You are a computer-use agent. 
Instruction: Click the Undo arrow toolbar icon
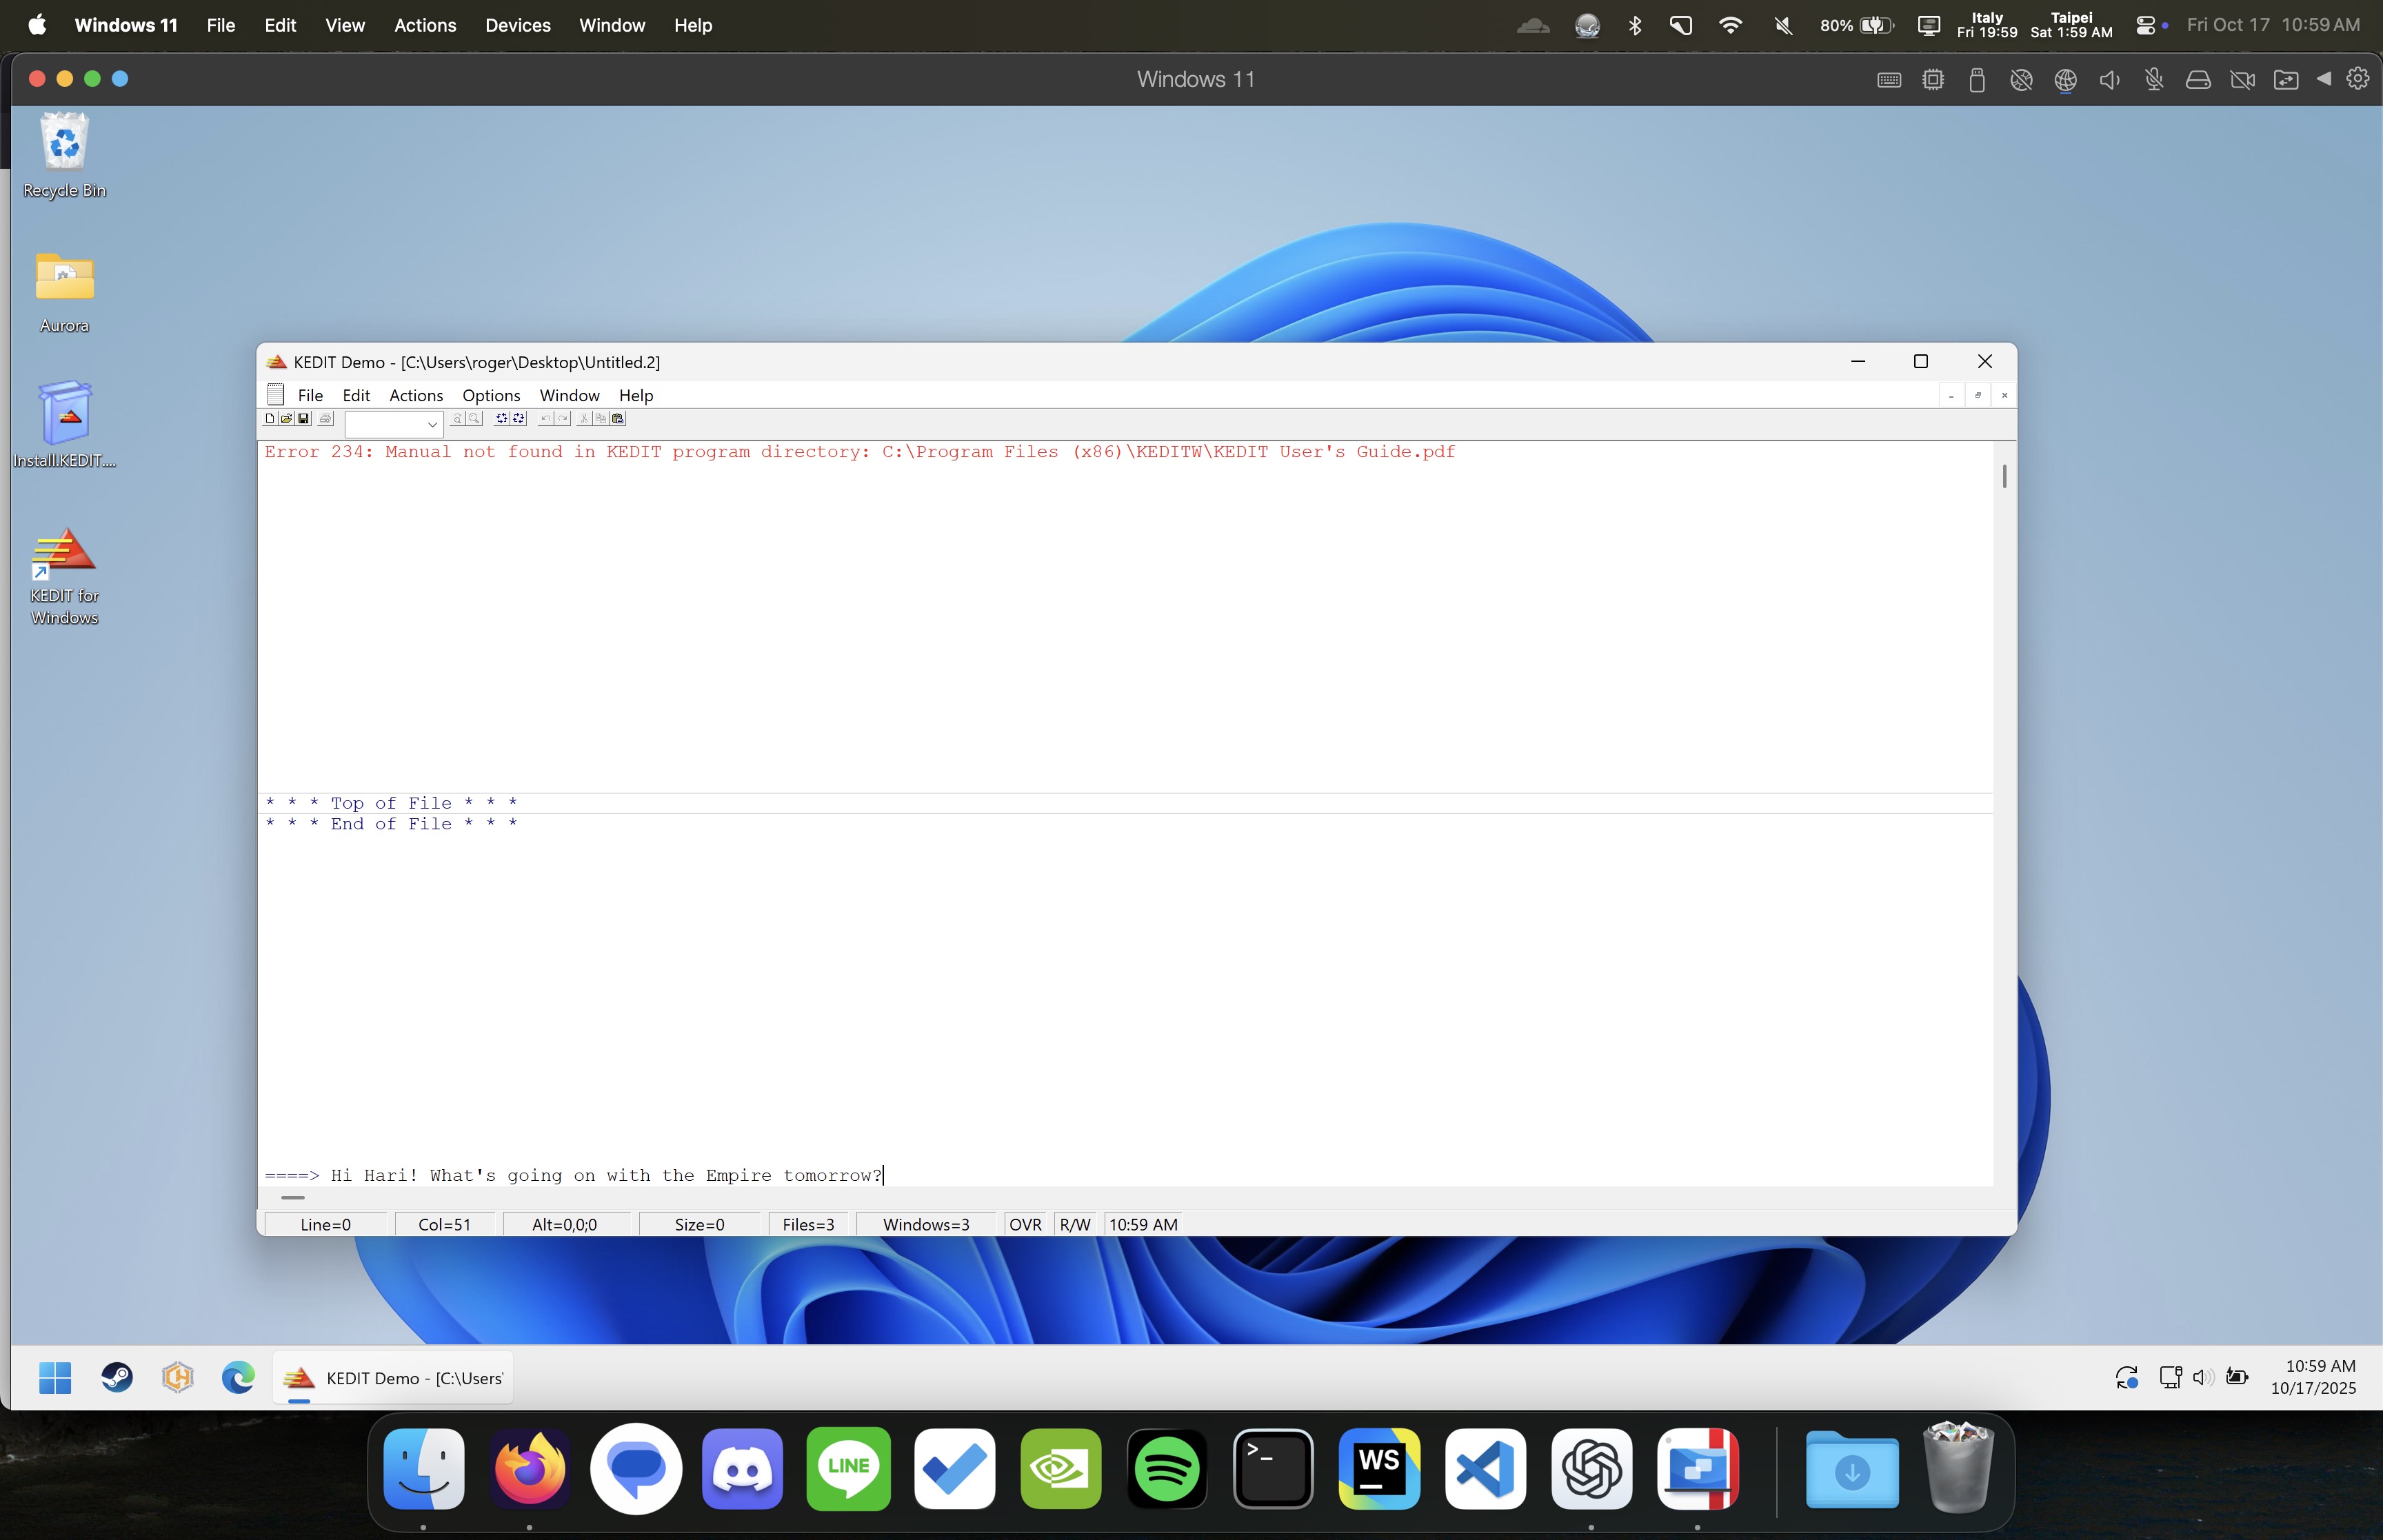546,419
